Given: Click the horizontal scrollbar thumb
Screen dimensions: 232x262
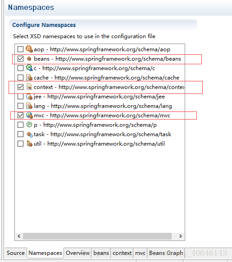Looking at the screenshot, I should coord(97,236).
